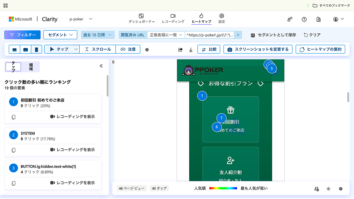Open the team sharing people icon
The width and height of the screenshot is (354, 199).
point(290,19)
